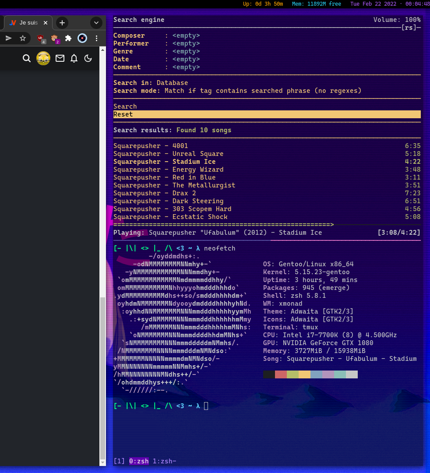Open the Tampermonkey extension icon
The height and width of the screenshot is (473, 430).
(x=55, y=39)
